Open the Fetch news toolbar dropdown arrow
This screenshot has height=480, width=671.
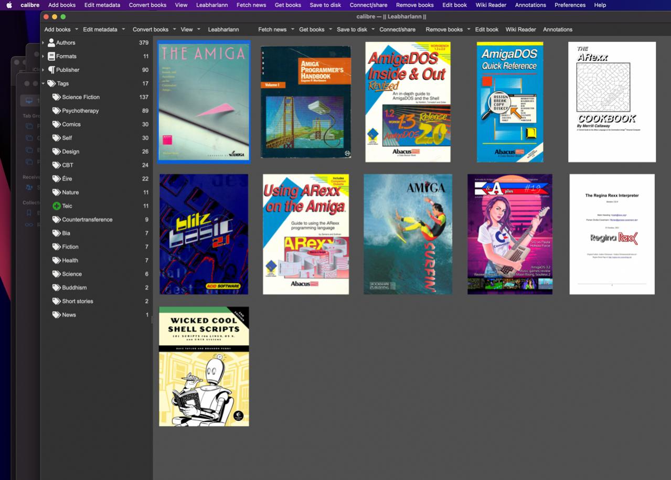pyautogui.click(x=292, y=29)
